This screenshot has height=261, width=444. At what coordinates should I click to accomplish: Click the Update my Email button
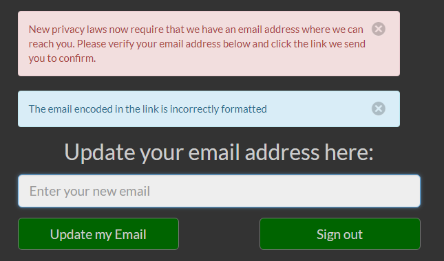coord(98,234)
